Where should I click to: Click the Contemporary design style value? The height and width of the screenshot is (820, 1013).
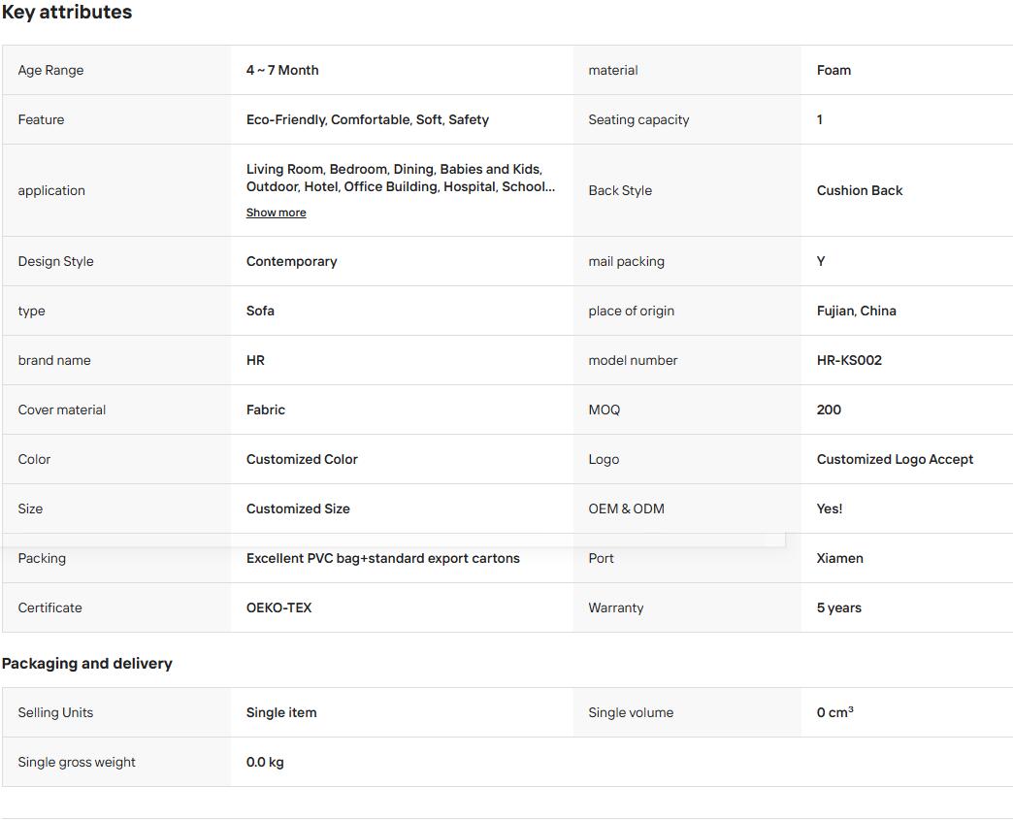(x=291, y=261)
